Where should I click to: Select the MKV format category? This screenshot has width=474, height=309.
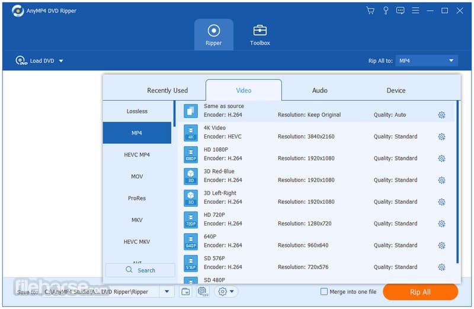pyautogui.click(x=137, y=220)
